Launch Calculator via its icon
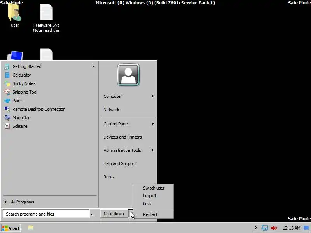The height and width of the screenshot is (233, 311). 7,75
